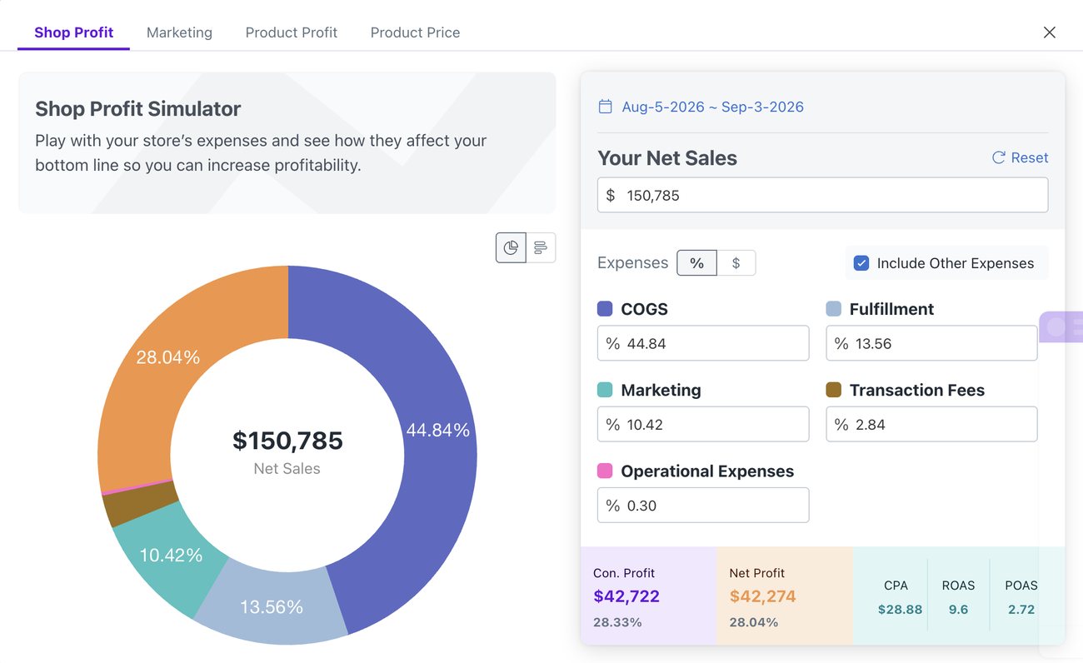
Task: Open the Product Profit tab
Action: click(292, 32)
